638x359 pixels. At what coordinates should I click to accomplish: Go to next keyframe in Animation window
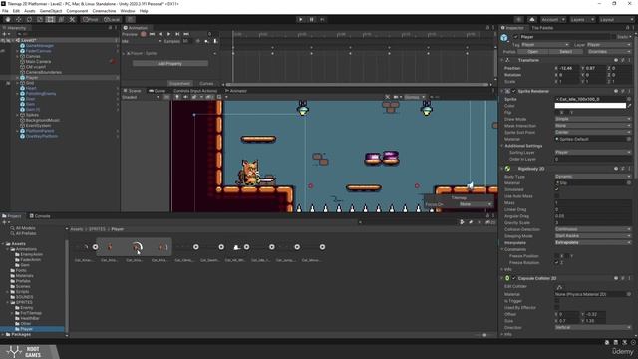click(177, 34)
